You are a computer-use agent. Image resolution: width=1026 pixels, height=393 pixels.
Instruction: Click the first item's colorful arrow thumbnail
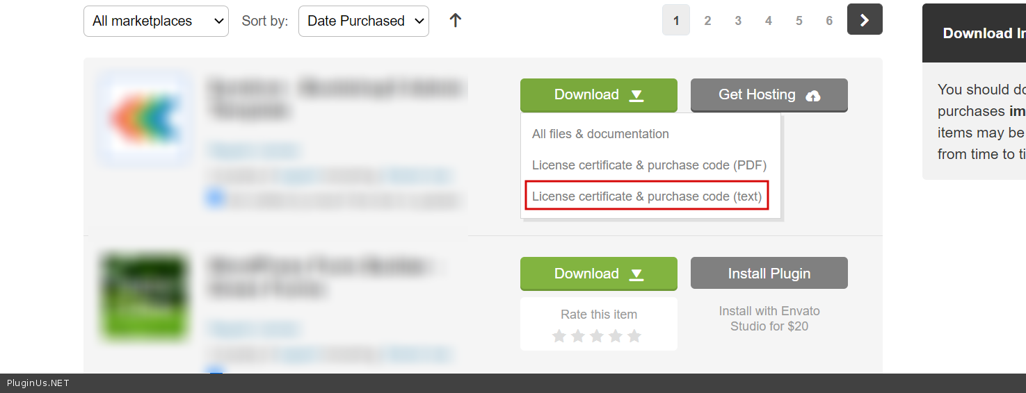[145, 119]
